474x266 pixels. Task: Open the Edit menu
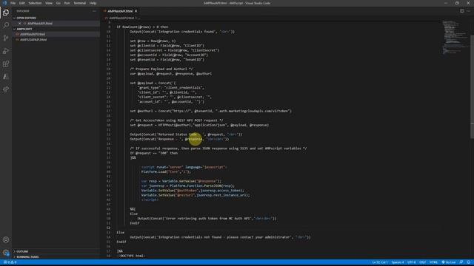(22, 3)
